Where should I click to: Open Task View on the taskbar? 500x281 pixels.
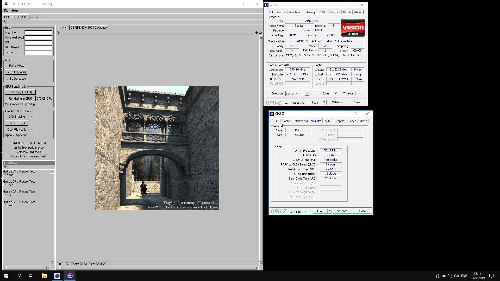coord(31,276)
